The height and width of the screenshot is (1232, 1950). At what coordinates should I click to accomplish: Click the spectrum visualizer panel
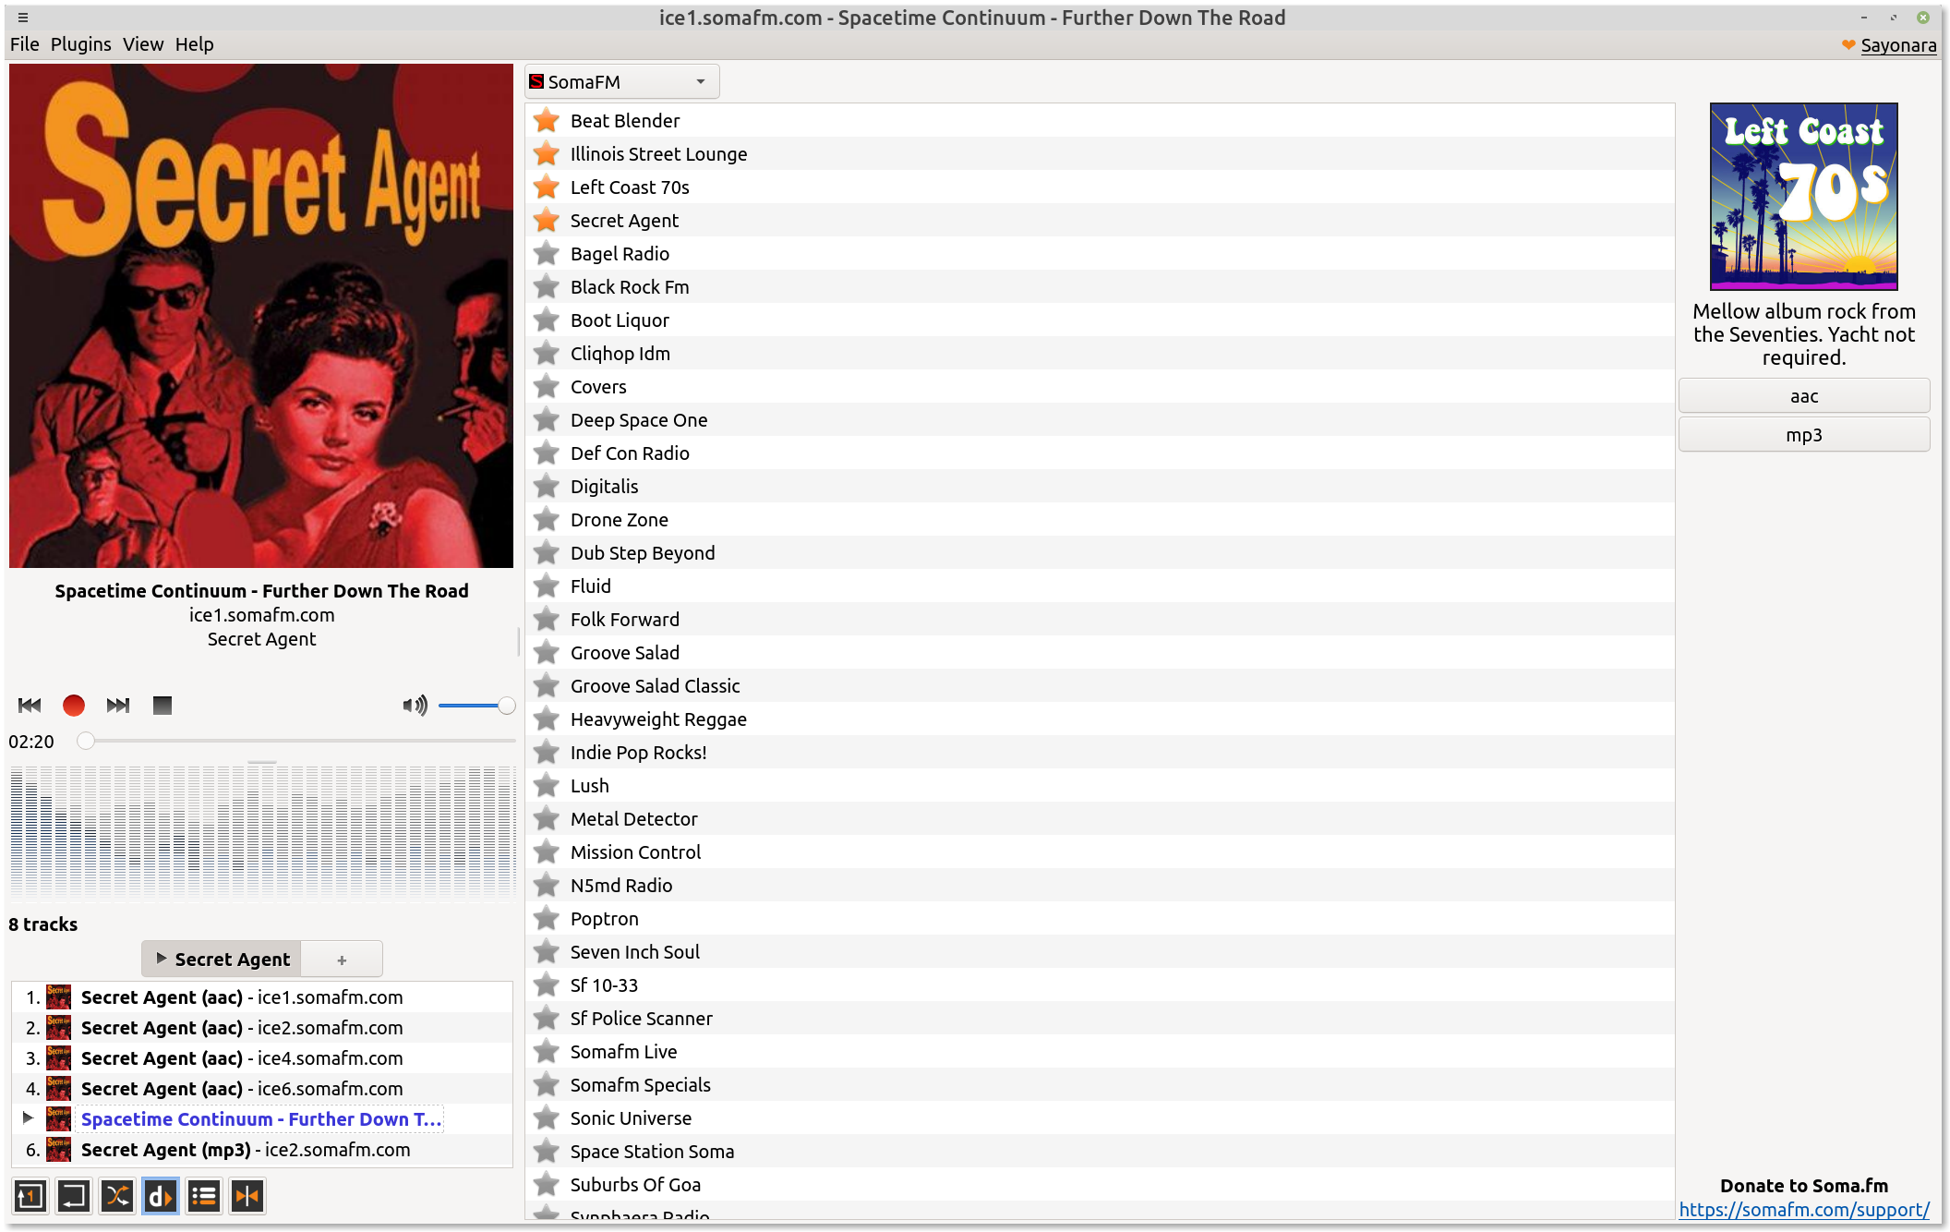[x=262, y=830]
